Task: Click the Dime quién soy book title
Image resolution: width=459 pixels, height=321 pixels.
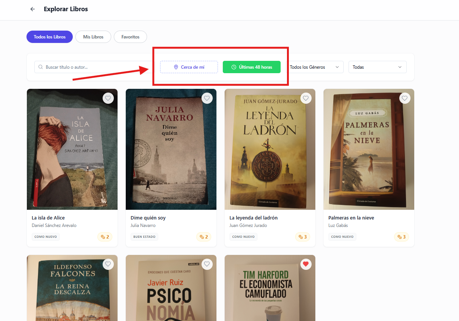Action: pyautogui.click(x=148, y=218)
